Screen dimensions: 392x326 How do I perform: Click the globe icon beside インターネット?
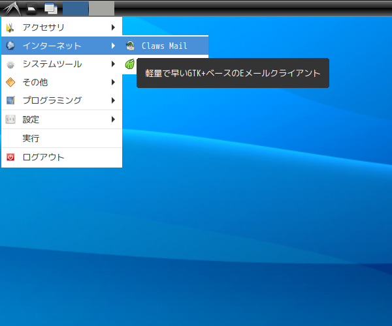10,46
